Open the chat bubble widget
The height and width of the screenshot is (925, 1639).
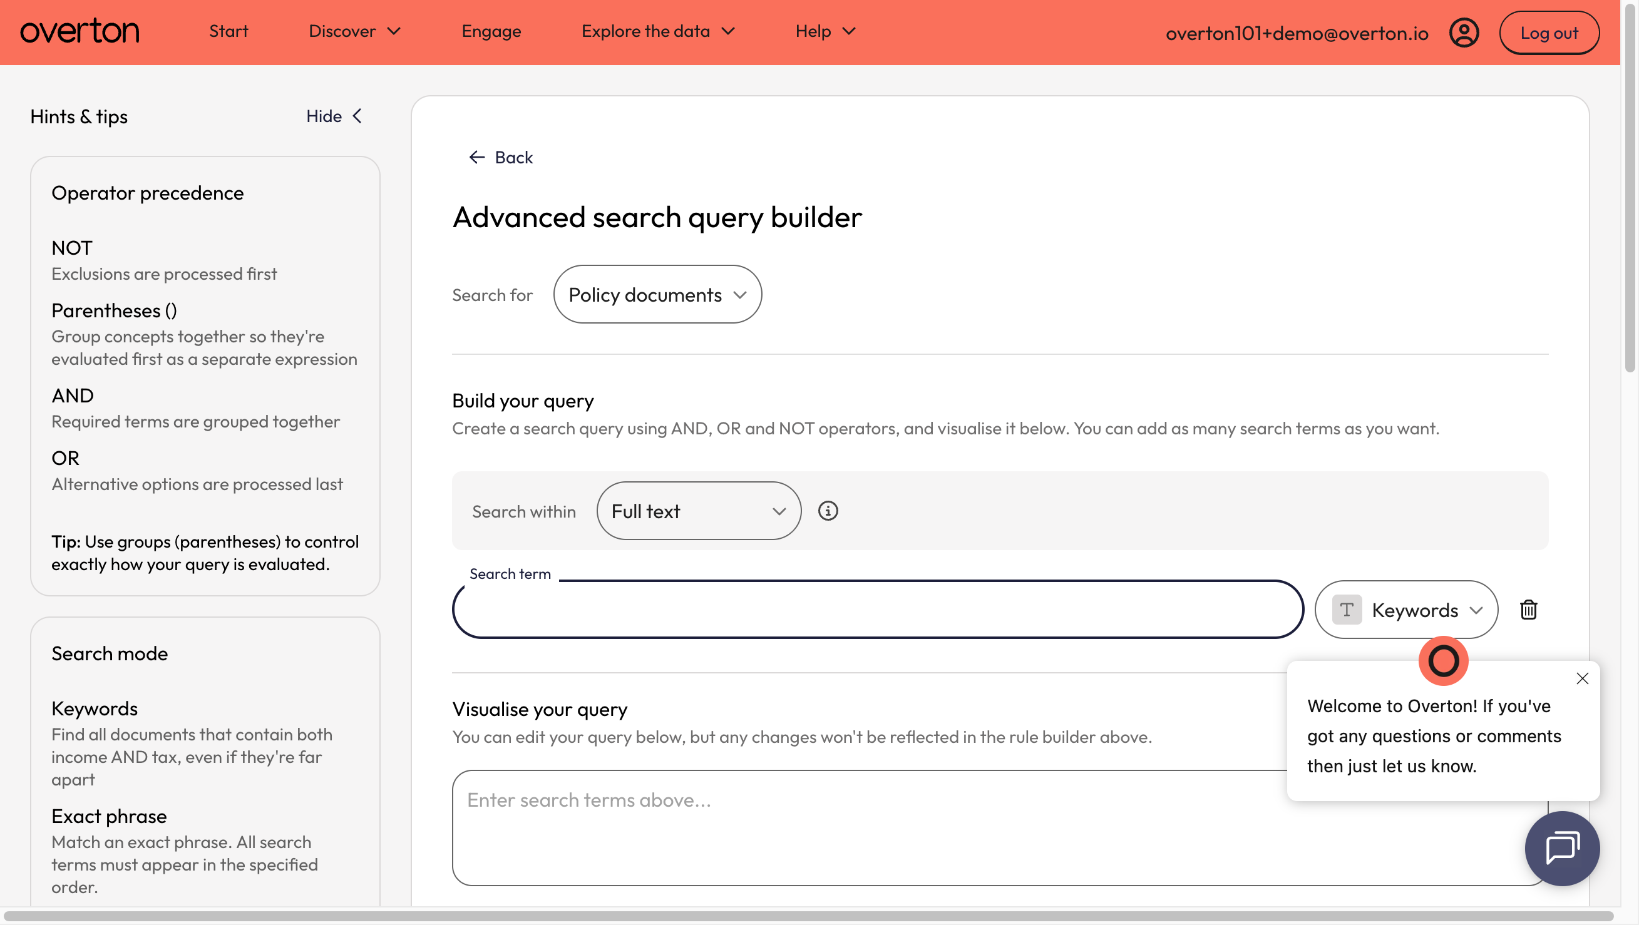coord(1562,848)
